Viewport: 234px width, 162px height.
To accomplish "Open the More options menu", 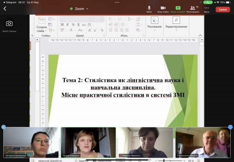I will click(x=207, y=8).
